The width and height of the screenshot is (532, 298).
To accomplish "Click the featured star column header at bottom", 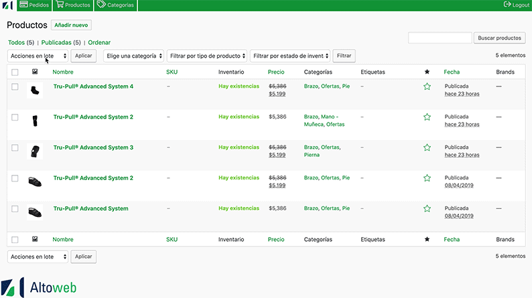I will click(427, 239).
